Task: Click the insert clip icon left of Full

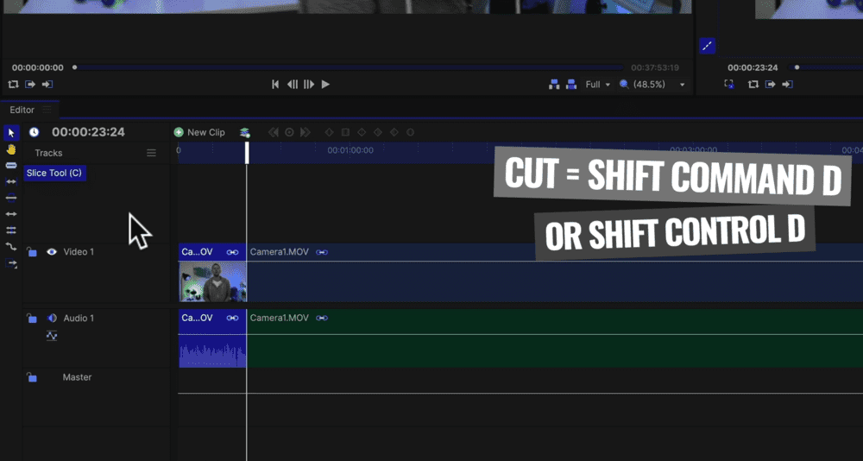Action: 554,85
